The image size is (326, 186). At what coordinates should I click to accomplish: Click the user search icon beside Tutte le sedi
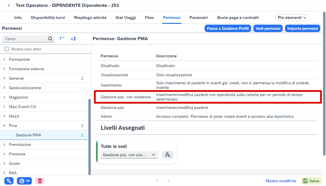pyautogui.click(x=168, y=155)
